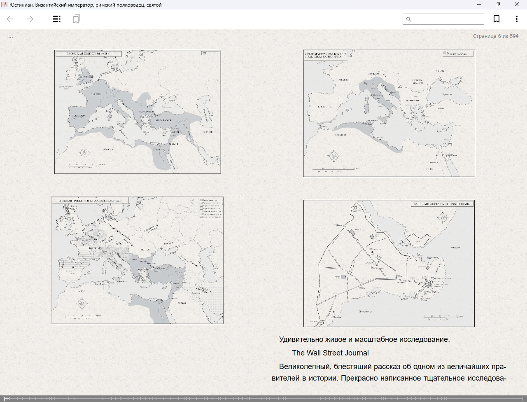The height and width of the screenshot is (402, 527).
Task: Open the three-dot more options menu
Action: 516,19
